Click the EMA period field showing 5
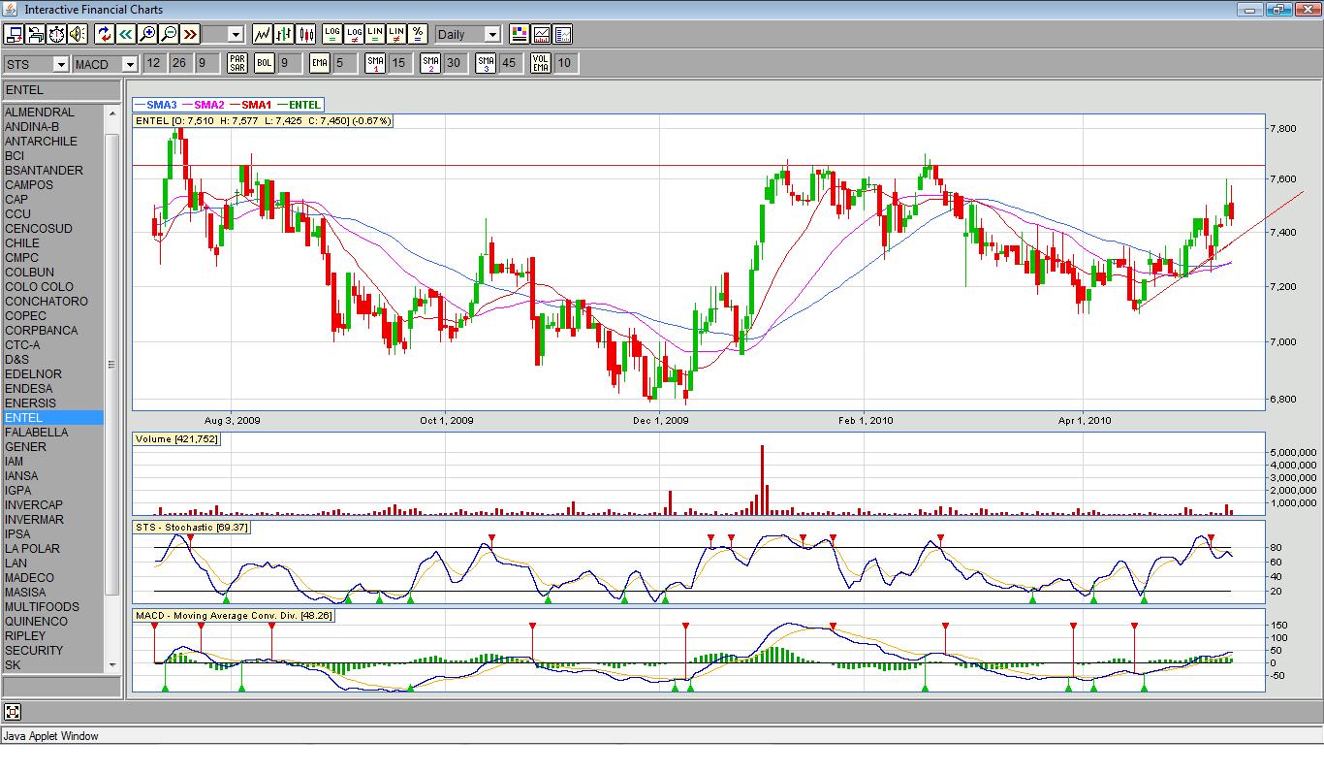This screenshot has width=1324, height=773. coord(343,63)
